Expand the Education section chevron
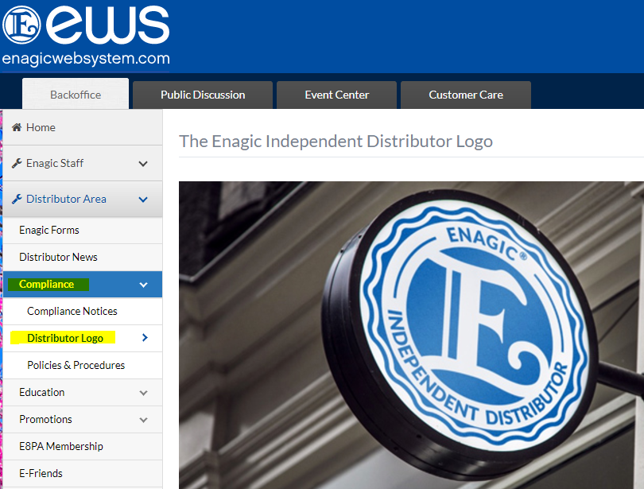The height and width of the screenshot is (489, 644). (143, 393)
